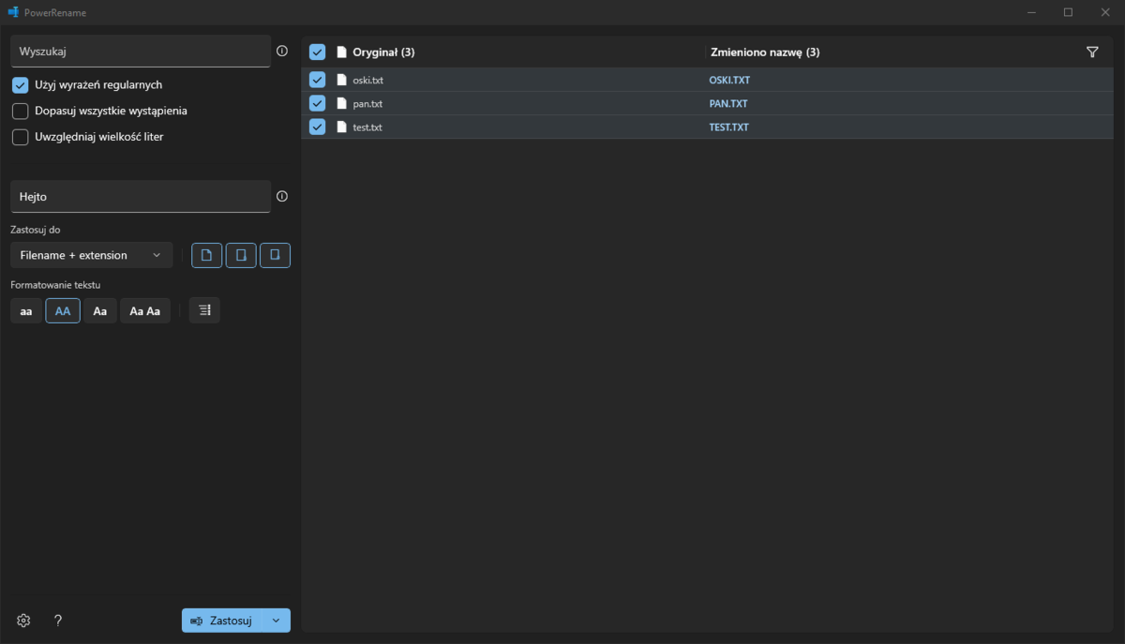This screenshot has height=644, width=1125.
Task: Select uppercase 'AA' text formatting
Action: (x=63, y=311)
